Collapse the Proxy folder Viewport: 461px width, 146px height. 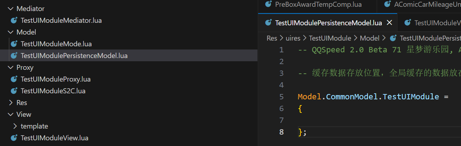[x=10, y=68]
